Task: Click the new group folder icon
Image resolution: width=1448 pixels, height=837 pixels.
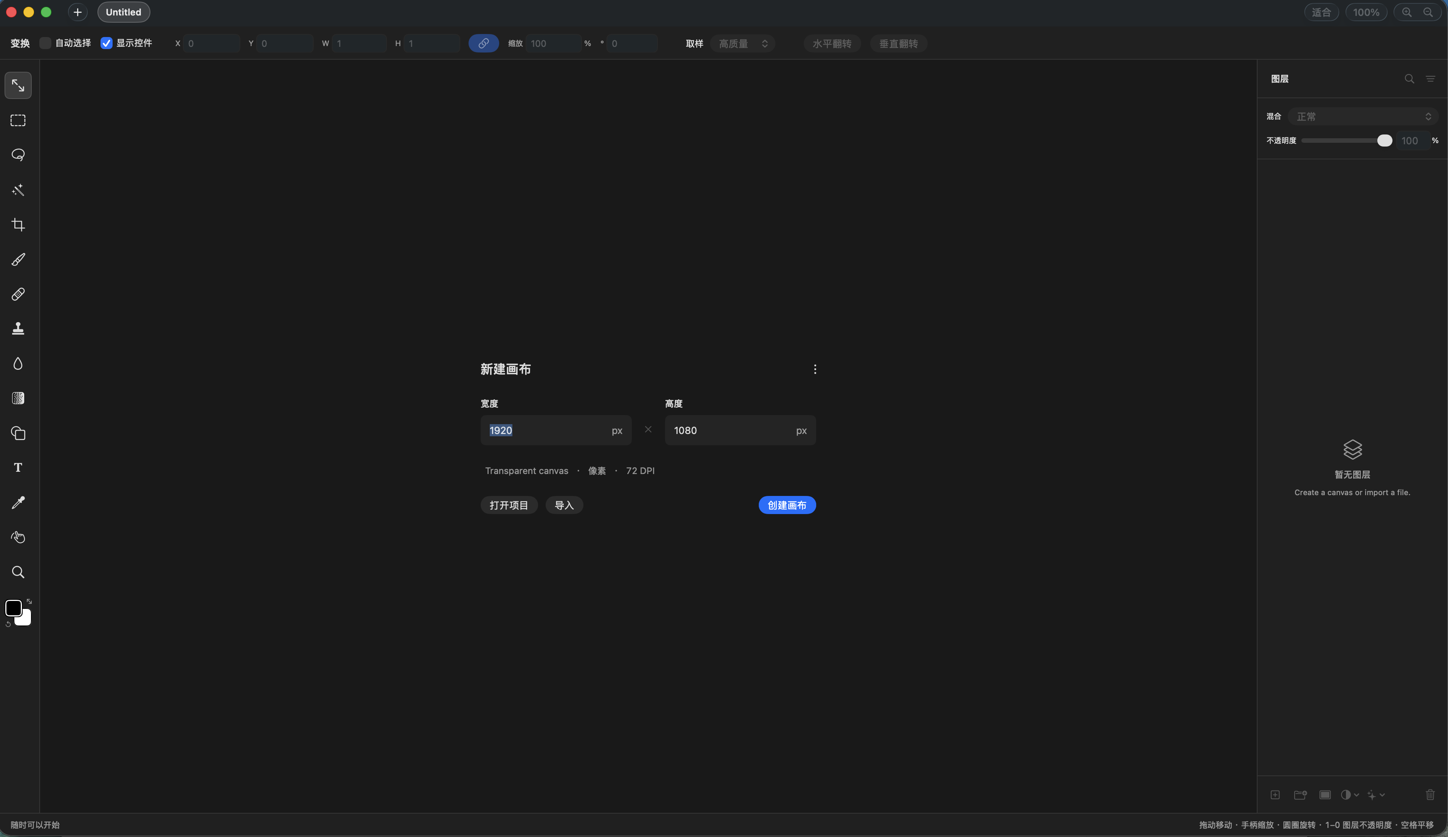Action: (x=1300, y=795)
